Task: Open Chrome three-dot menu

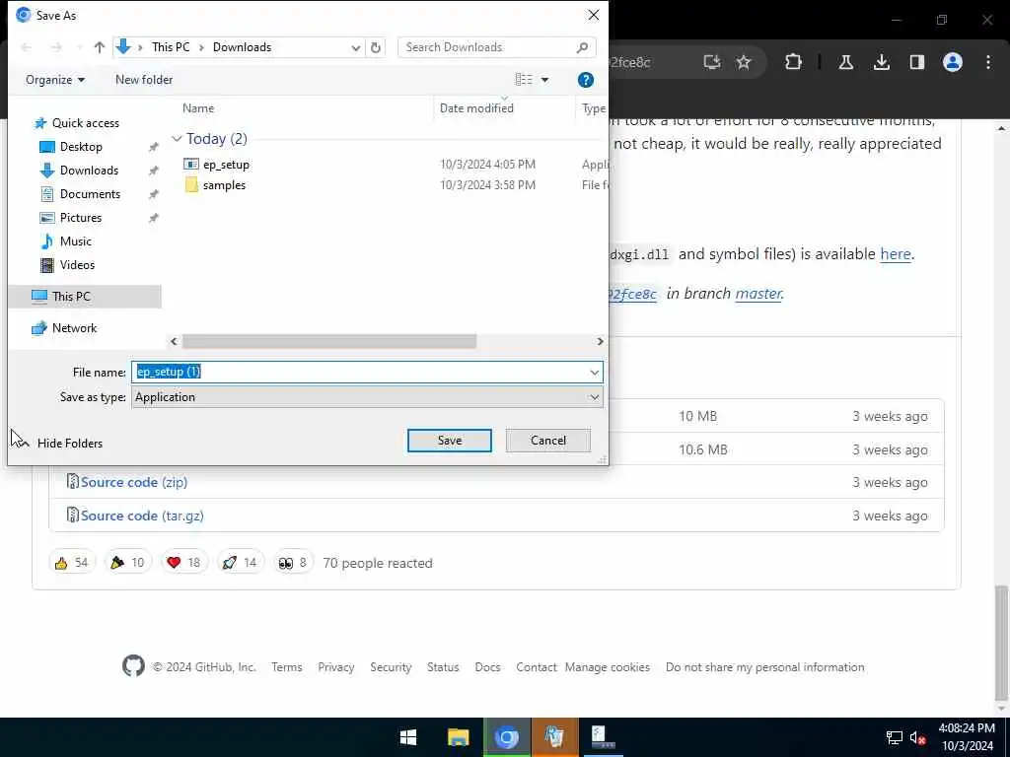Action: click(988, 62)
